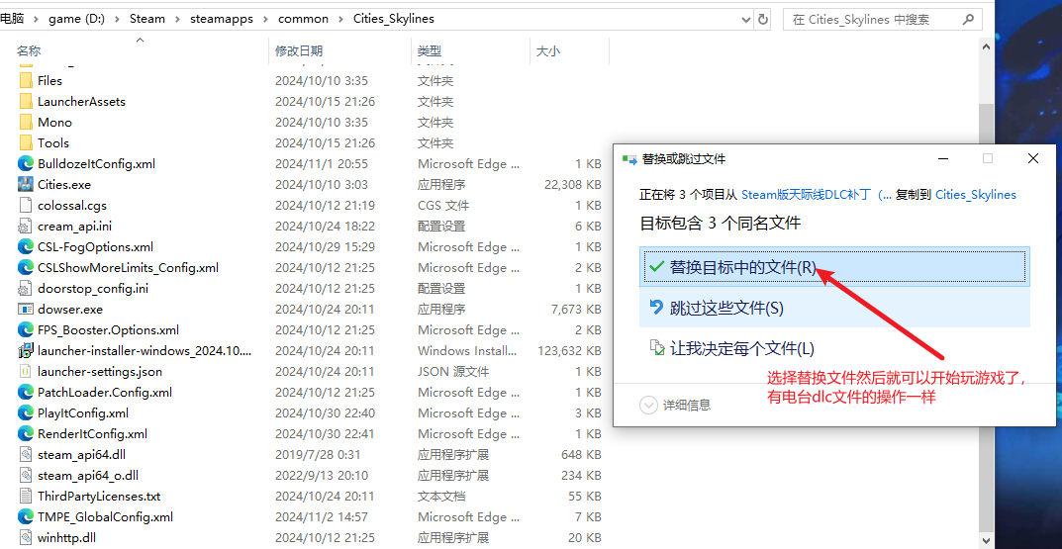This screenshot has height=549, width=1062.
Task: Minimize the 替换或跳过文件 dialog
Action: (943, 159)
